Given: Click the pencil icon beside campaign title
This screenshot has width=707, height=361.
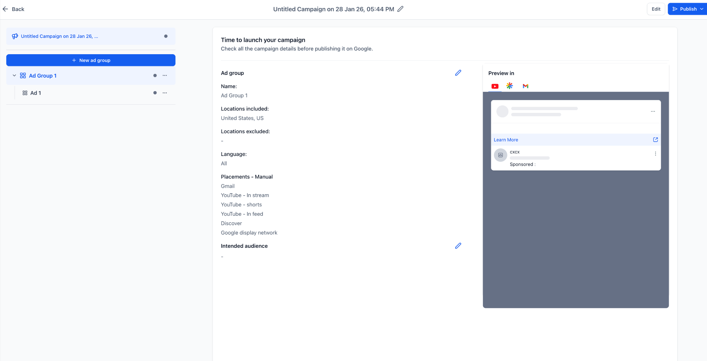Looking at the screenshot, I should pyautogui.click(x=400, y=9).
